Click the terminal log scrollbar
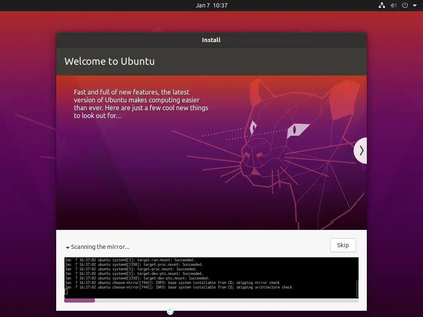The height and width of the screenshot is (317, 423). pos(357,289)
